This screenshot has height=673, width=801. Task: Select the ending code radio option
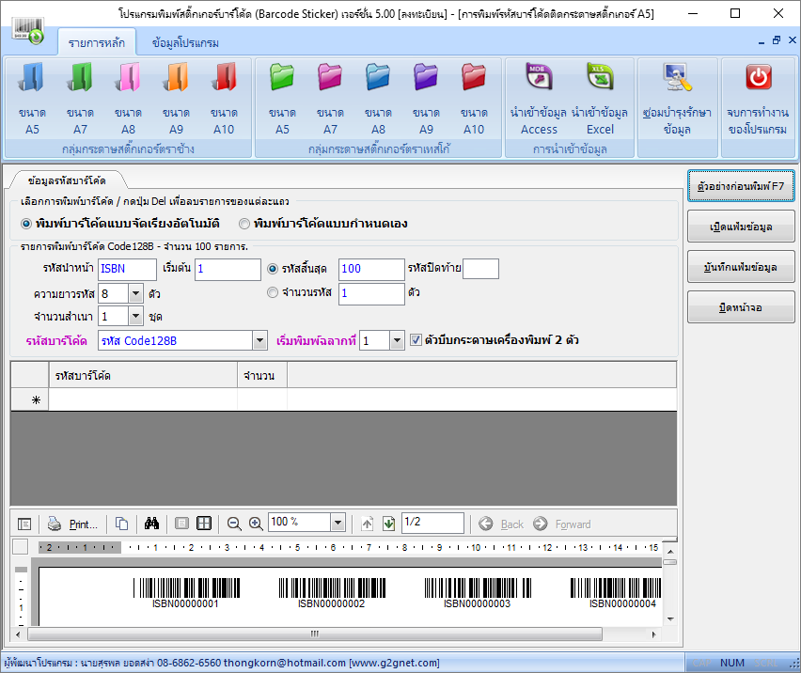coord(273,269)
